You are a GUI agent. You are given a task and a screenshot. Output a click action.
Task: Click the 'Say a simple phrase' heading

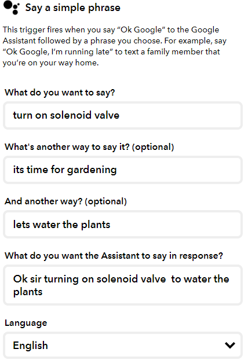[x=73, y=8]
